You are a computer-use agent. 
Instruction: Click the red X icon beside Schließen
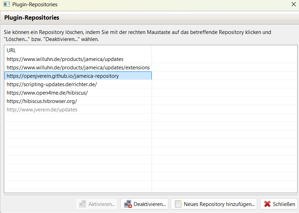pyautogui.click(x=267, y=204)
